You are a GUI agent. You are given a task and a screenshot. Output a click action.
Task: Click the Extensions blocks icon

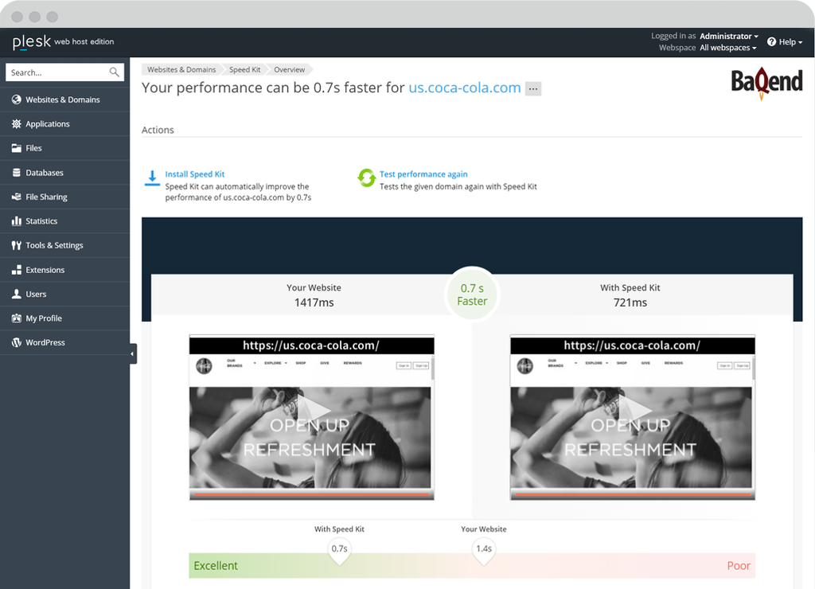(17, 270)
